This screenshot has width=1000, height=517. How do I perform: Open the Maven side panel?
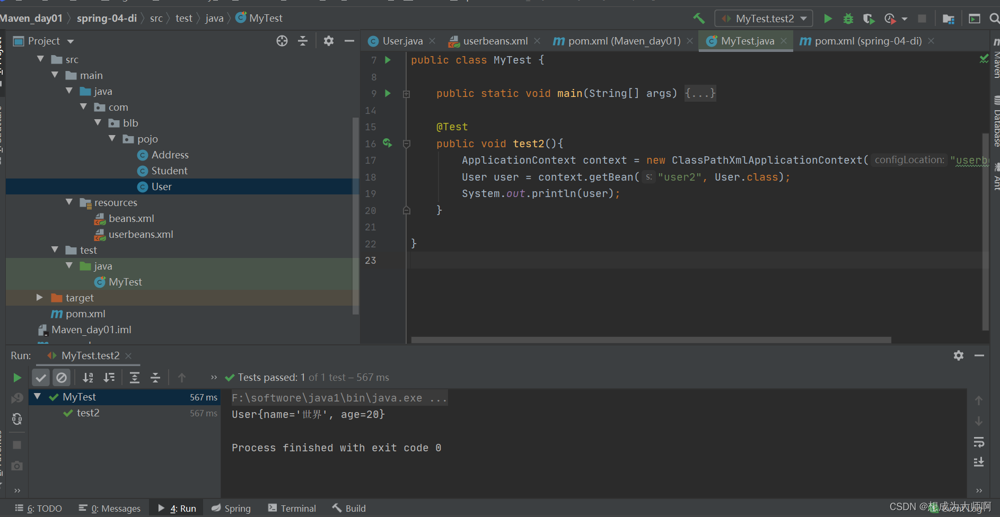995,58
